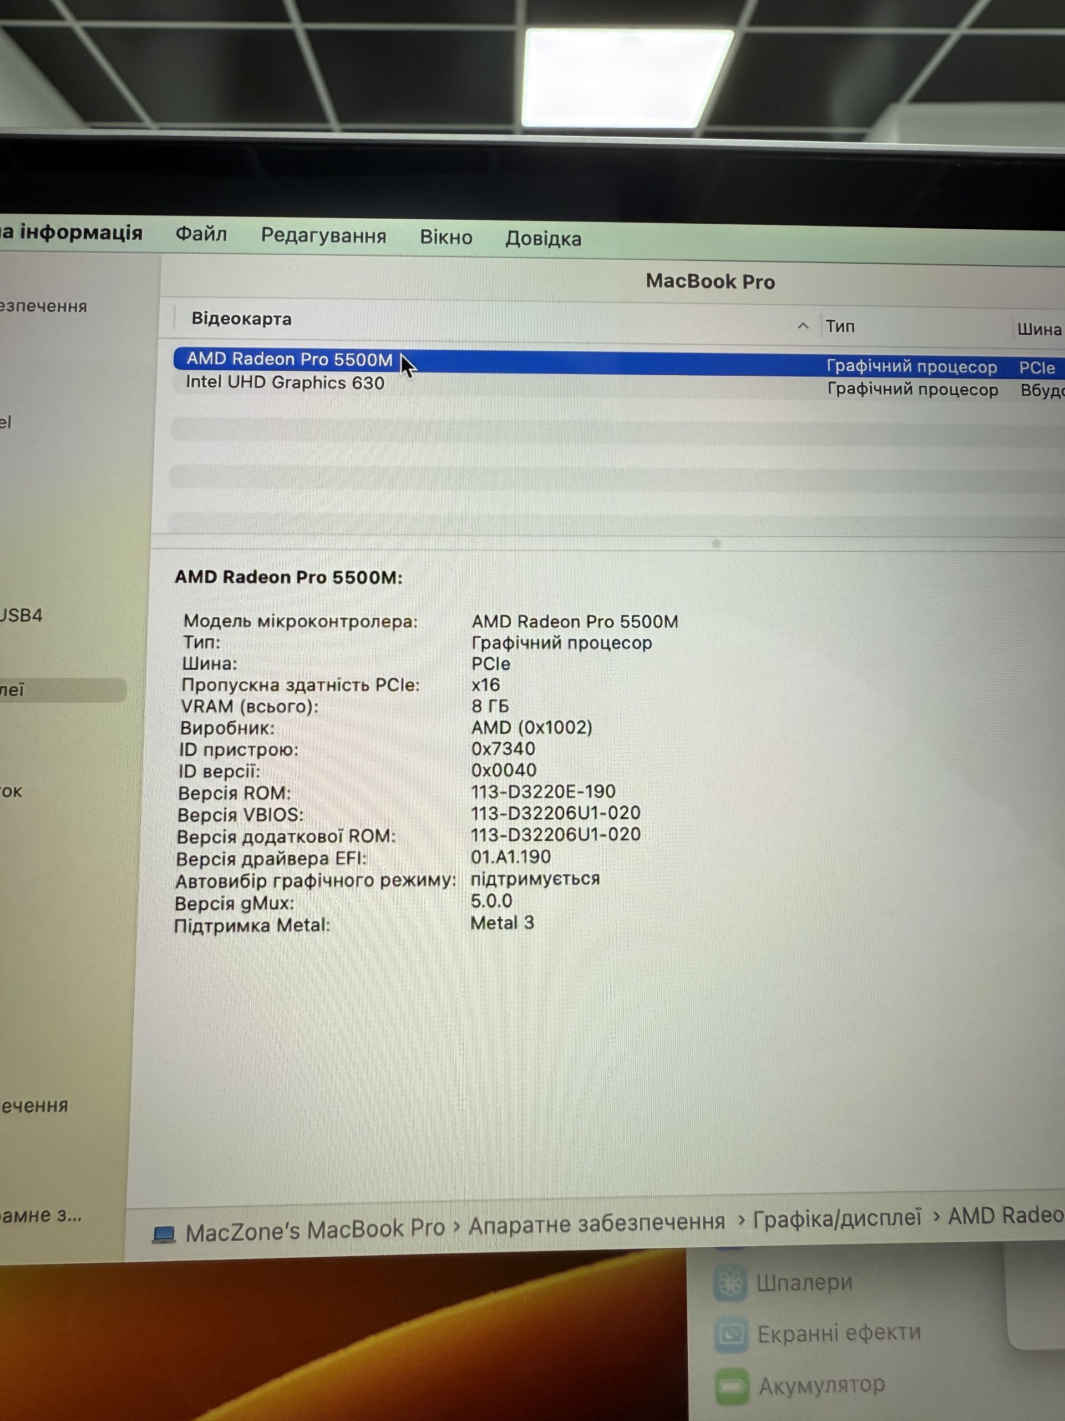The width and height of the screenshot is (1065, 1421).
Task: Click the Версія gMux value 5.0.0
Action: point(492,901)
